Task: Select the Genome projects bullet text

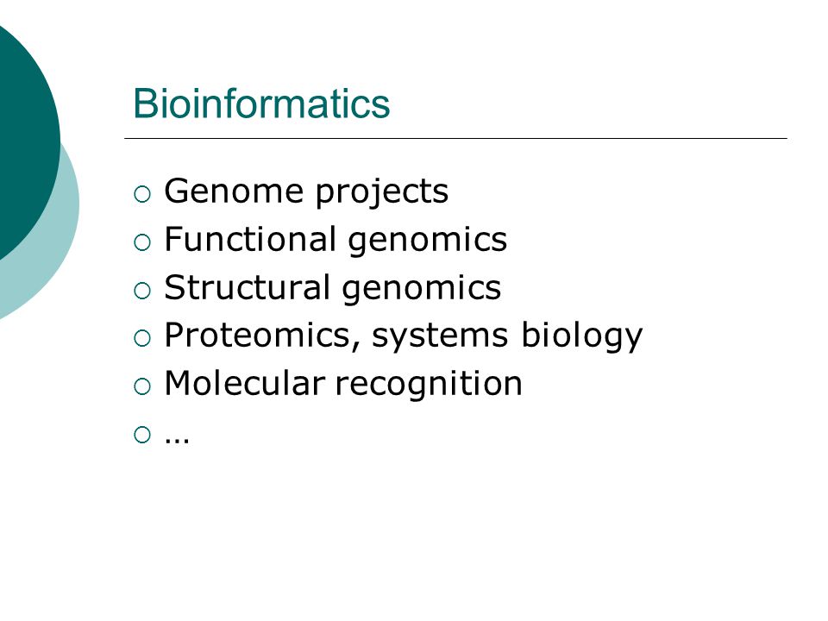Action: click(306, 191)
